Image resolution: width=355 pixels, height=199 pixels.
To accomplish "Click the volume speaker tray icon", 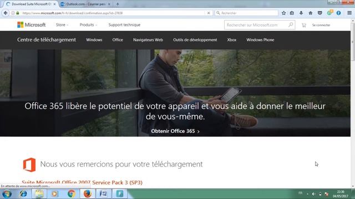I will 314,194.
